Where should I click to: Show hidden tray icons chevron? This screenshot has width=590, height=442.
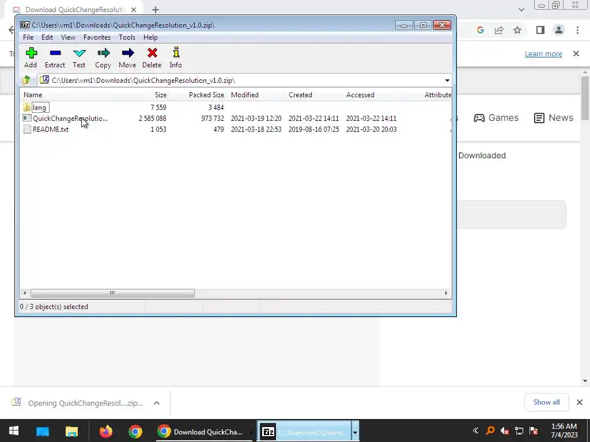pos(475,430)
